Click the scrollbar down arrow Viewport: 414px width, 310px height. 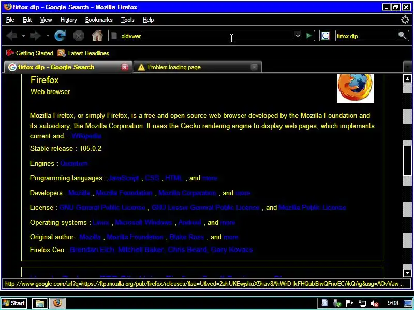click(407, 273)
